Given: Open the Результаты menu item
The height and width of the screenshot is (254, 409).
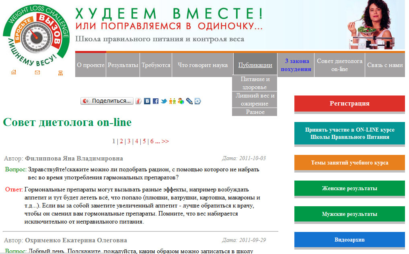Looking at the screenshot, I should pos(123,65).
